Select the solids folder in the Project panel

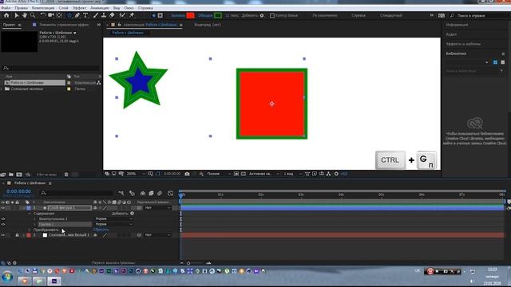tap(26, 88)
